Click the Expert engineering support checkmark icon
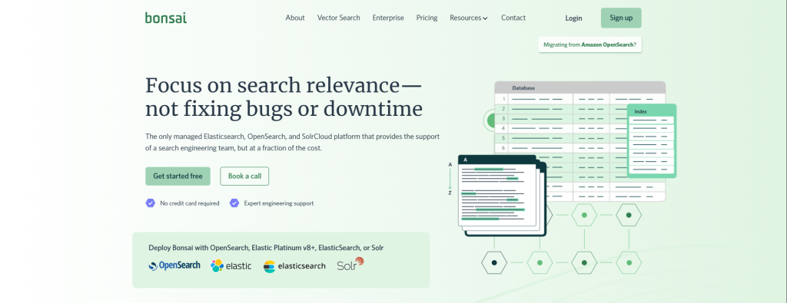787x303 pixels. [234, 203]
